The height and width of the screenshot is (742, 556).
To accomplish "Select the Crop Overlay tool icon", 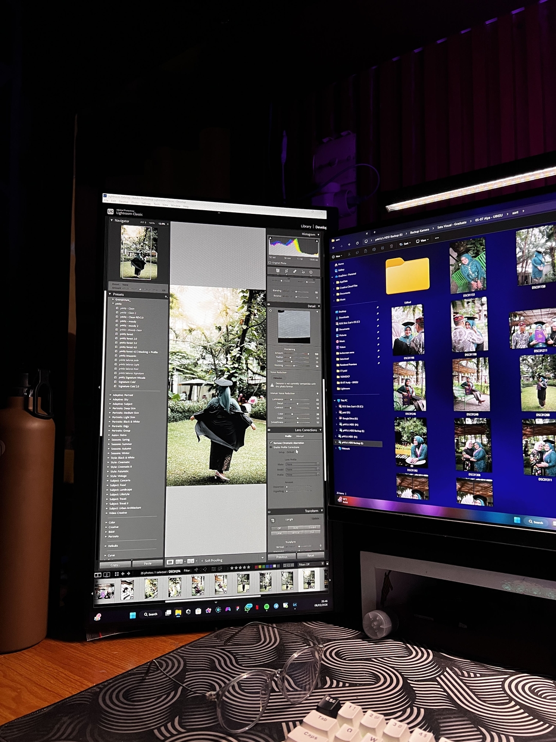I will (x=286, y=271).
